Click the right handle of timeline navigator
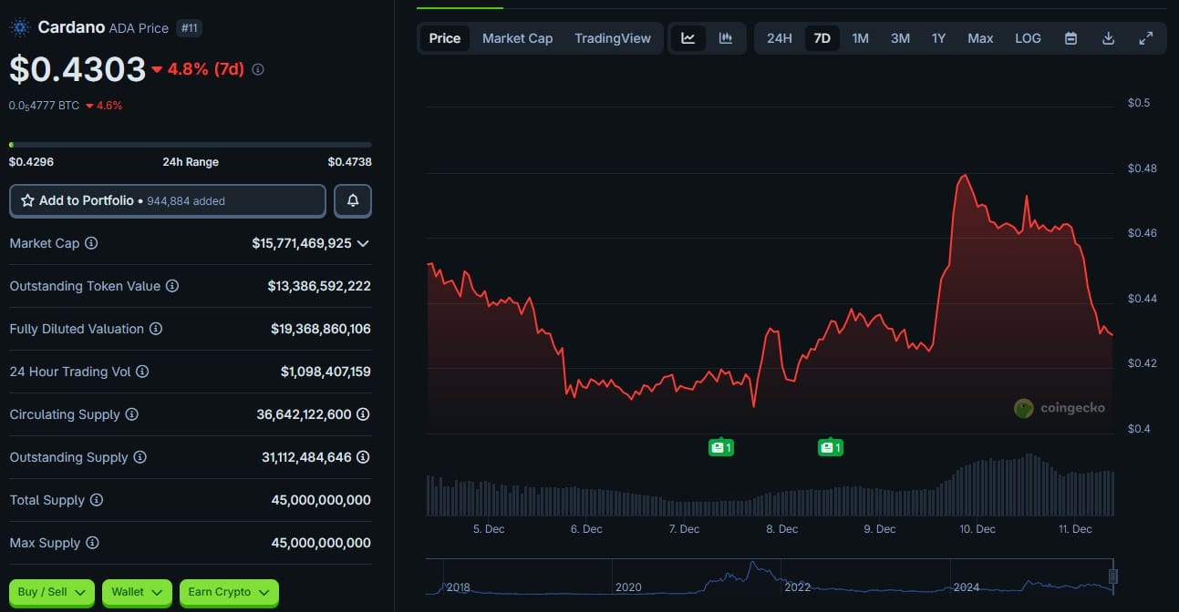1179x612 pixels. (1112, 576)
